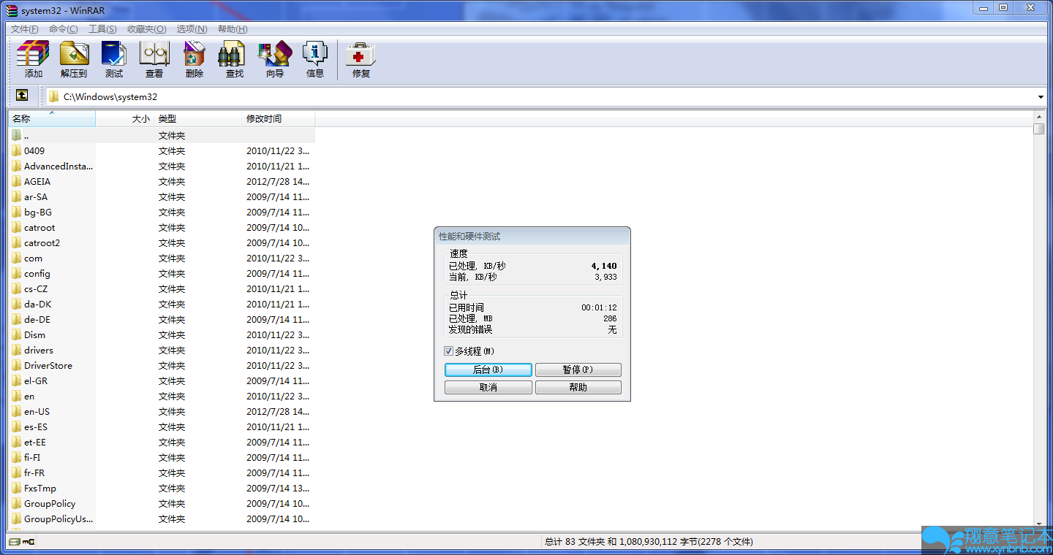Select the et-EE folder row
1053x555 pixels.
tap(162, 442)
